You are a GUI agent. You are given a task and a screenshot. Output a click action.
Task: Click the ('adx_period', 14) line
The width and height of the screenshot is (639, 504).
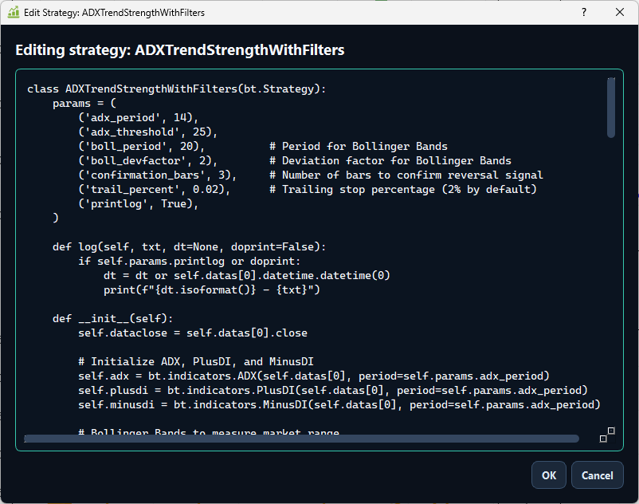coord(138,118)
